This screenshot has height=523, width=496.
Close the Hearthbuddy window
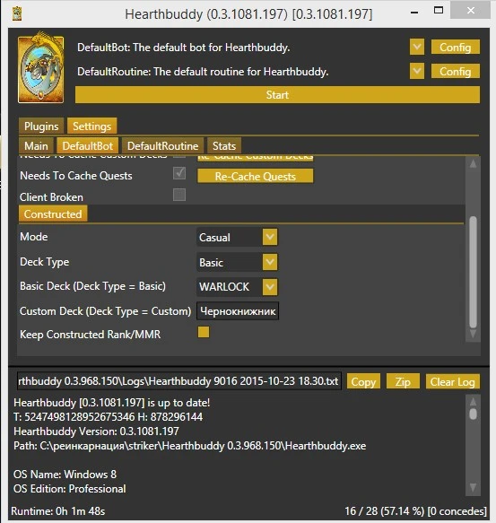pyautogui.click(x=470, y=11)
